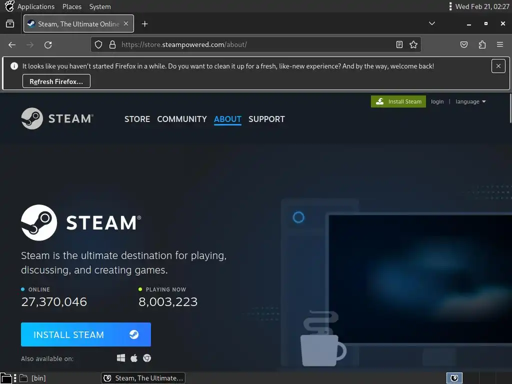This screenshot has width=512, height=384.
Task: Open the SUPPORT navigation item
Action: tap(267, 119)
